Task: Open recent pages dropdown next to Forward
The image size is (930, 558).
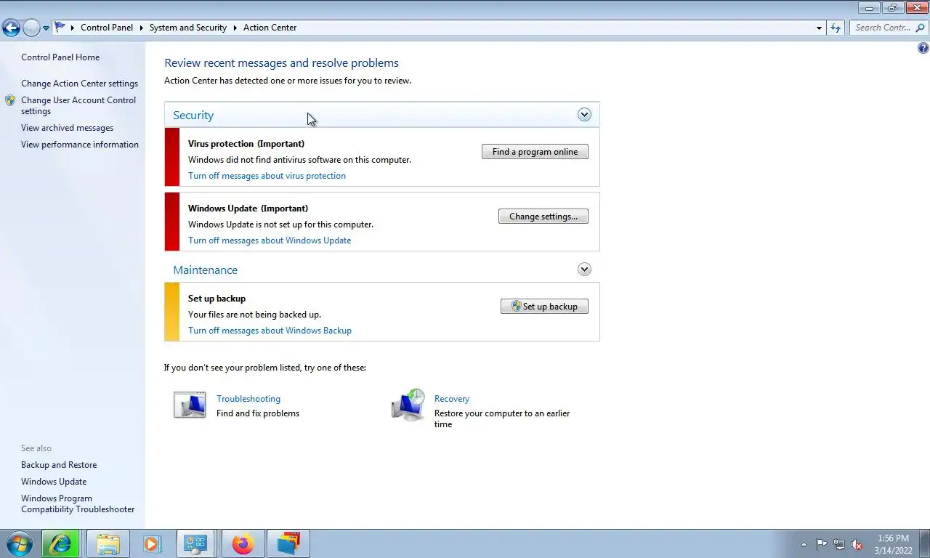Action: coord(46,28)
